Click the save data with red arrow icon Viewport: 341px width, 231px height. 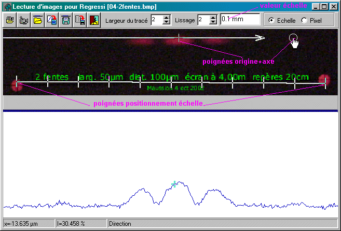tap(79, 20)
